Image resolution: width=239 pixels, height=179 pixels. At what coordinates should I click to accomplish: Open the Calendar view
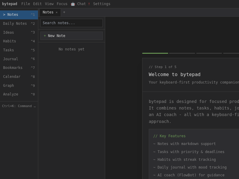(x=19, y=77)
